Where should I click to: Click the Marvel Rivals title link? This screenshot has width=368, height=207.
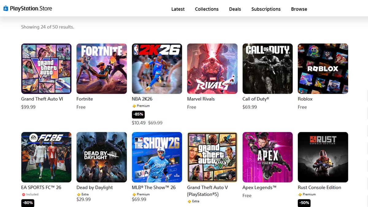point(201,99)
